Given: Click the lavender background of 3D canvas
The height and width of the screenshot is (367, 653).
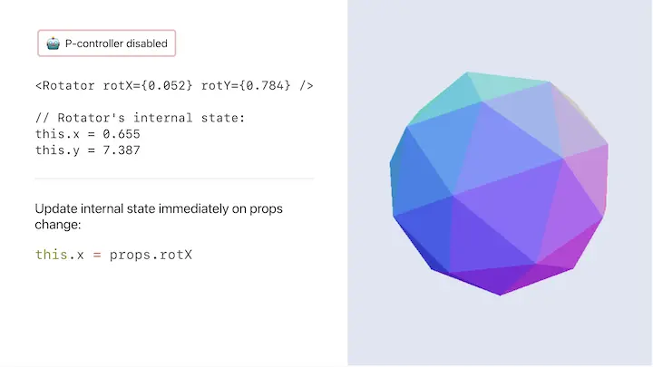Looking at the screenshot, I should pyautogui.click(x=500, y=333).
